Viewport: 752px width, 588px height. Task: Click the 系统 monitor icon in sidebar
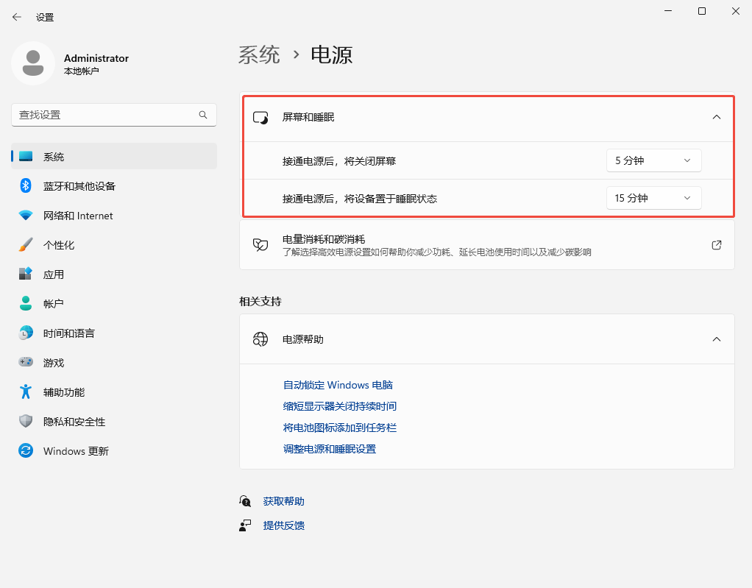click(x=26, y=156)
